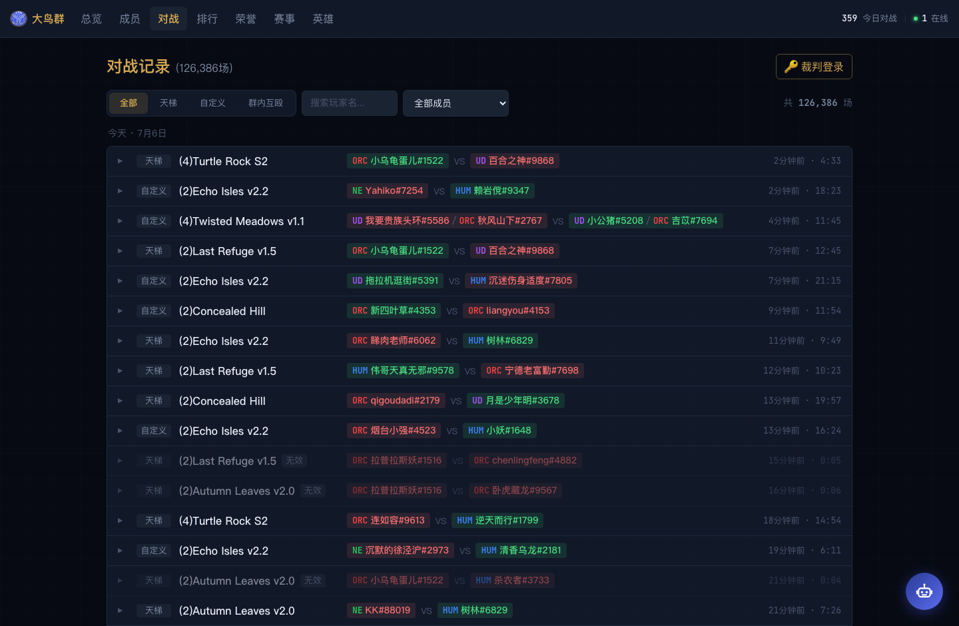The width and height of the screenshot is (959, 626).
Task: Click the 1 在线 status indicator
Action: pos(930,19)
